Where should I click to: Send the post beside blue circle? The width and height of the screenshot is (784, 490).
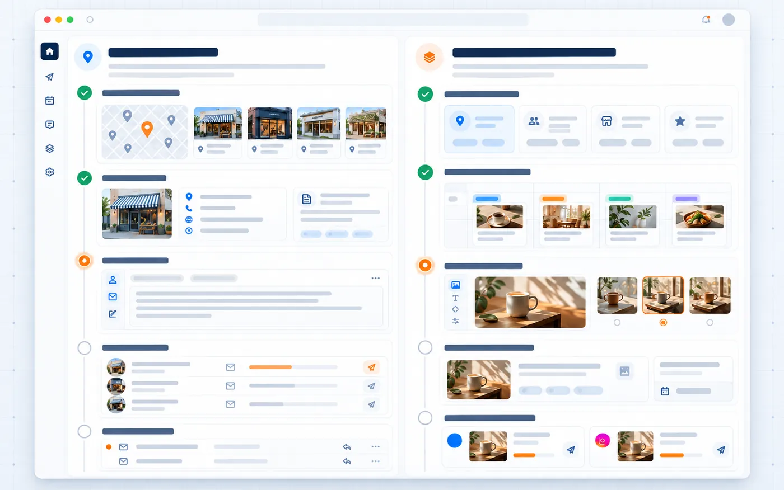[571, 450]
